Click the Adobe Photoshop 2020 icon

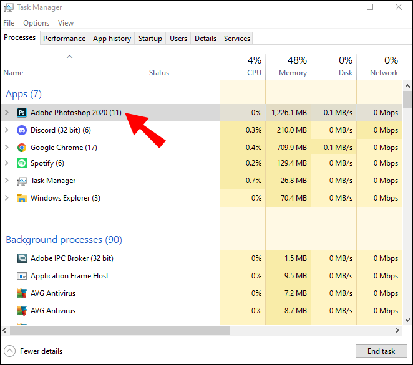click(x=21, y=113)
